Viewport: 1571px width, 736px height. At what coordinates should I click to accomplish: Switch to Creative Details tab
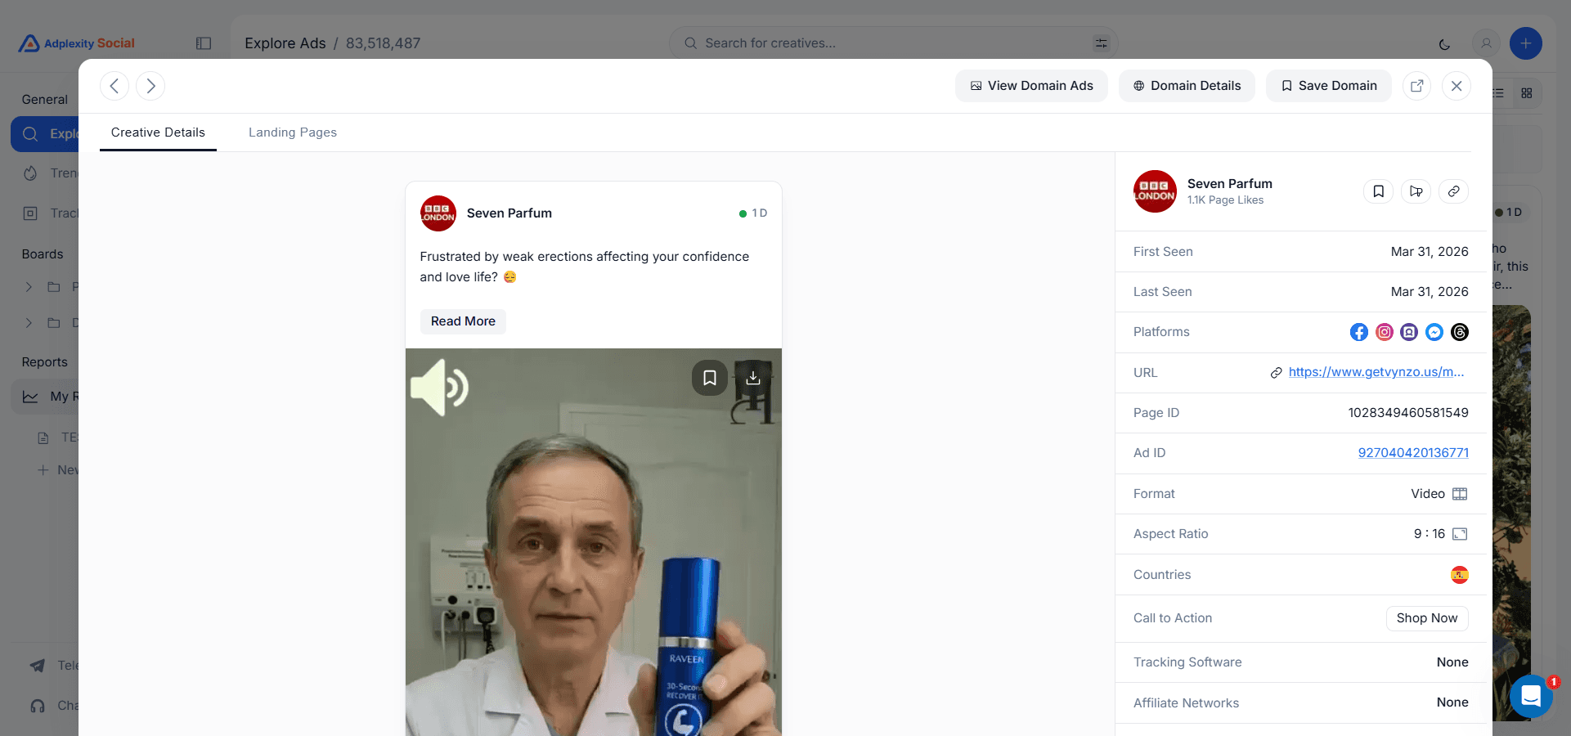[158, 132]
